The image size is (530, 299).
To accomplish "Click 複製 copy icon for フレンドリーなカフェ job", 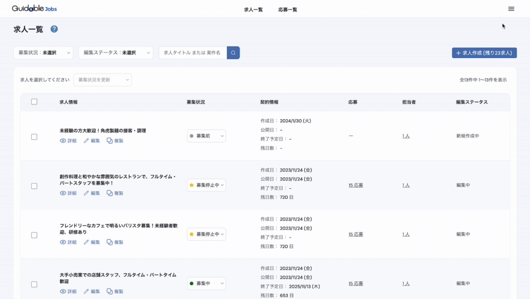I will (110, 242).
